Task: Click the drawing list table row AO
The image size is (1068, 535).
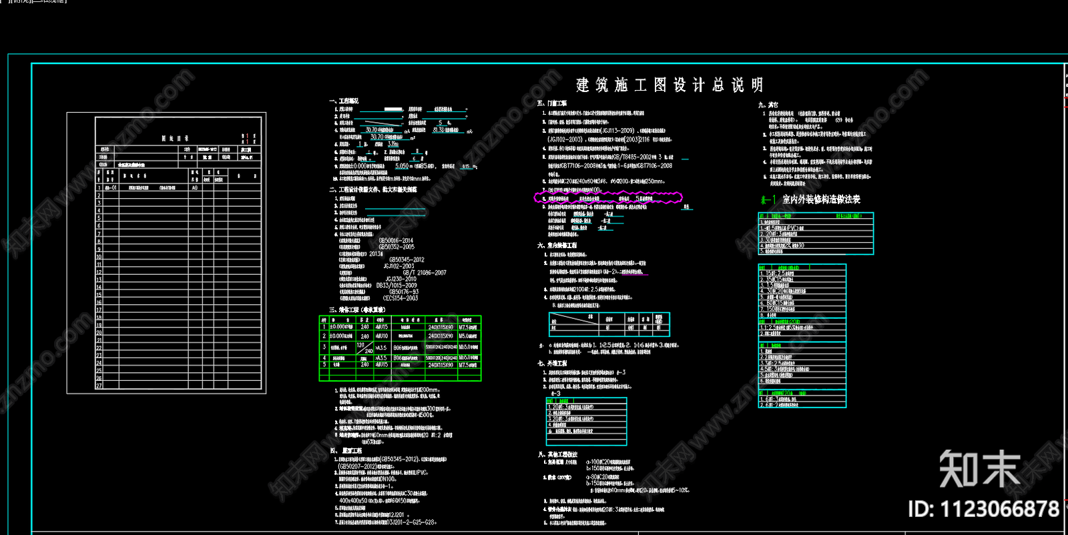Action: [195, 188]
